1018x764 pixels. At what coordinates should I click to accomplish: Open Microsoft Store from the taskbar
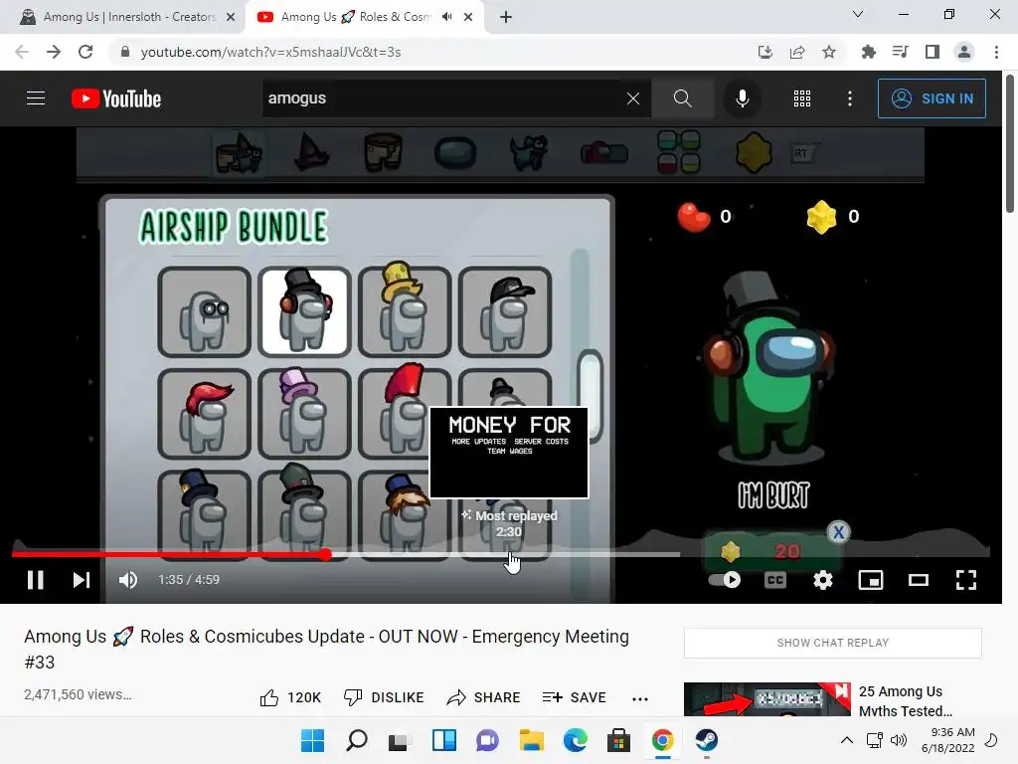click(618, 740)
